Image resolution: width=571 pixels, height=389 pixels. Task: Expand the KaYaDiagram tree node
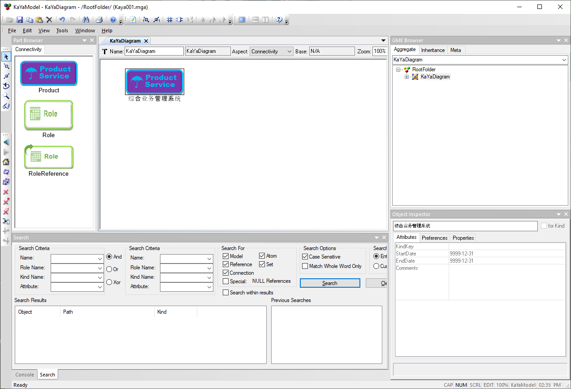point(407,77)
